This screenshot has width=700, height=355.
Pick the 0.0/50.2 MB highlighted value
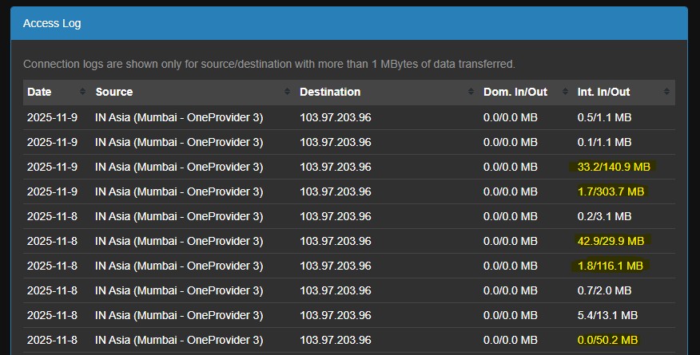pos(607,341)
